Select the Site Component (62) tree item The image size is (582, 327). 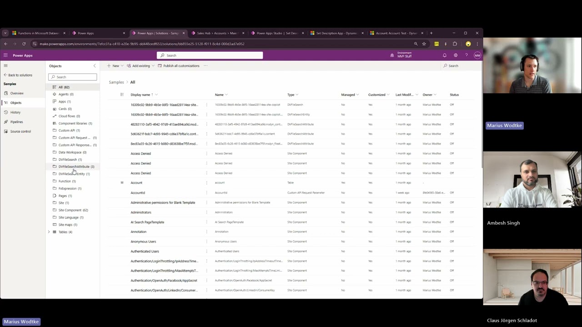click(73, 210)
